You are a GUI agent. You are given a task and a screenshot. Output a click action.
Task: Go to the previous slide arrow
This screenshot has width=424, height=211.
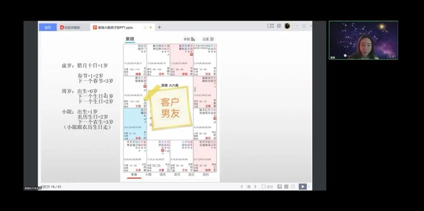tap(242, 187)
